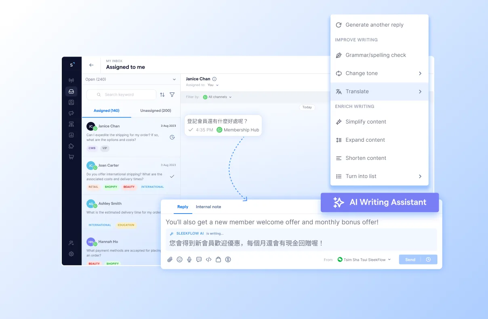
Task: Open the Commerce cart icon in sidebar
Action: (72, 157)
